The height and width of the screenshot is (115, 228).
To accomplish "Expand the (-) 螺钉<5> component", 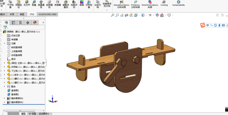I will click(x=4, y=82).
